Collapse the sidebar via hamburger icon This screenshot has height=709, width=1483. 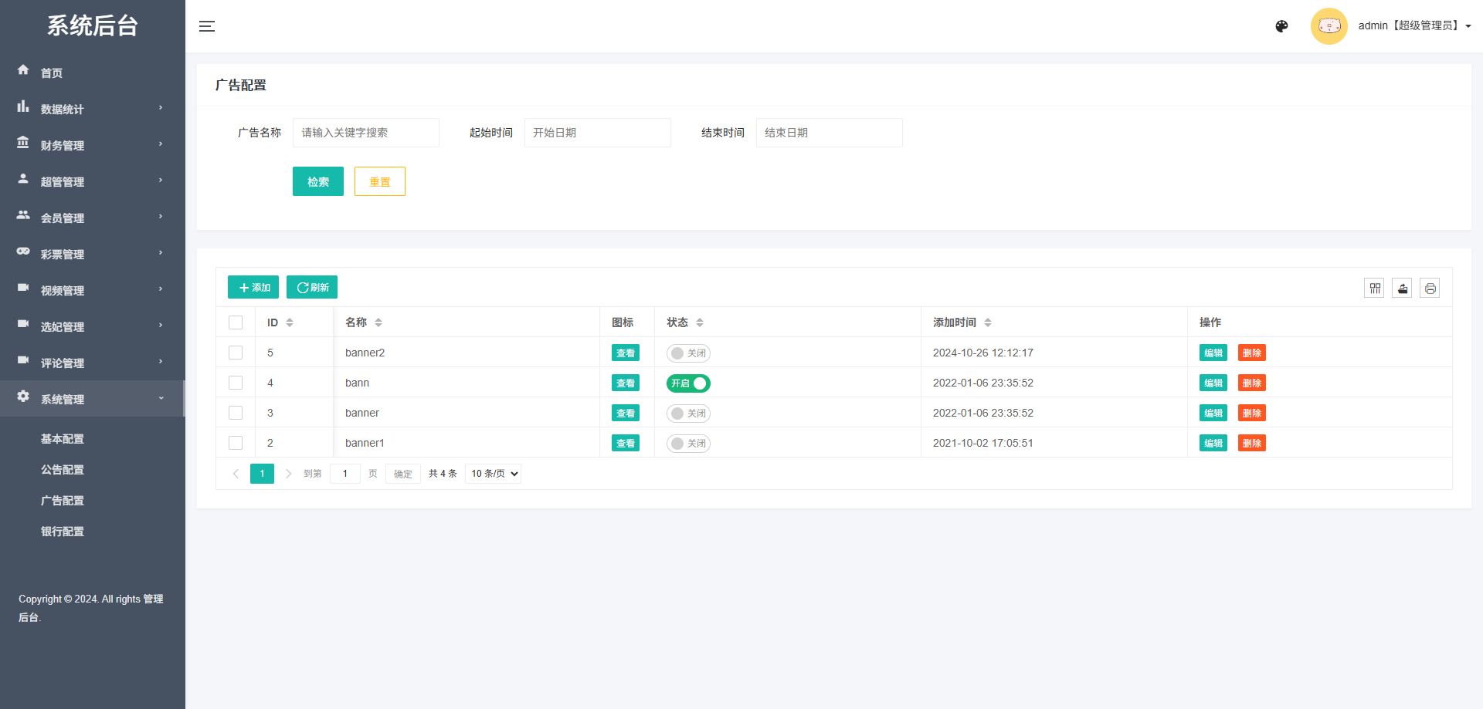tap(207, 25)
